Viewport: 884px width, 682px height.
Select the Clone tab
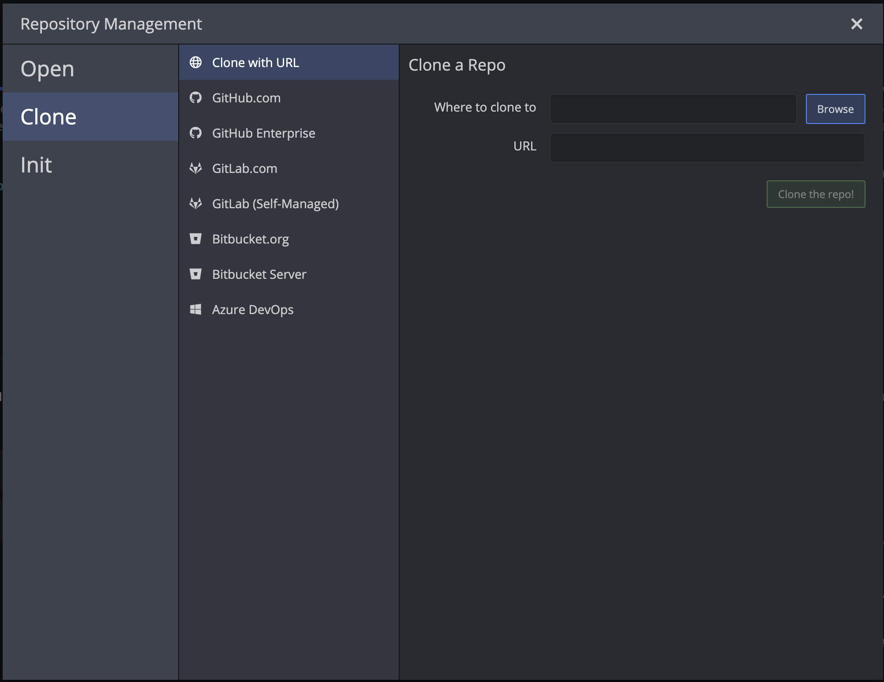pos(49,117)
